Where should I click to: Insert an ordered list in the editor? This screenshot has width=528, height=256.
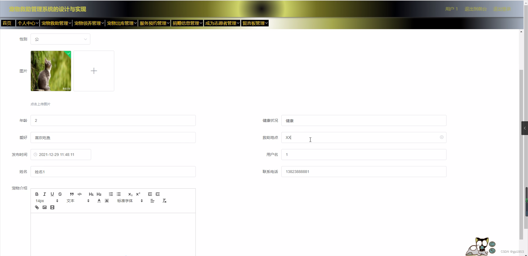pyautogui.click(x=111, y=194)
